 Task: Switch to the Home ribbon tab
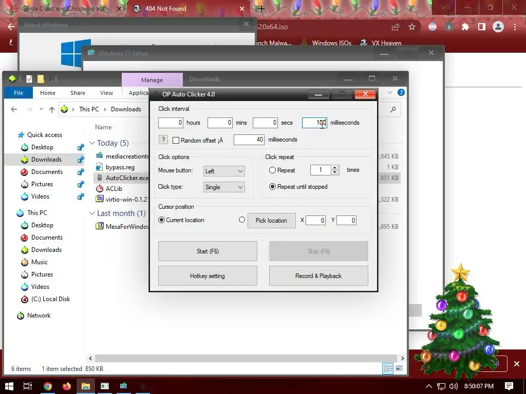pos(48,93)
